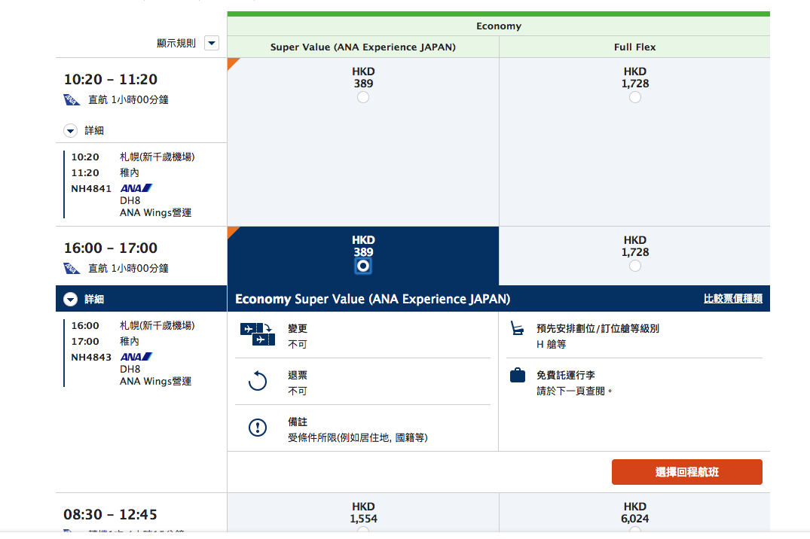Click the 10:20 – 11:20 time heading
810x539 pixels.
[111, 80]
